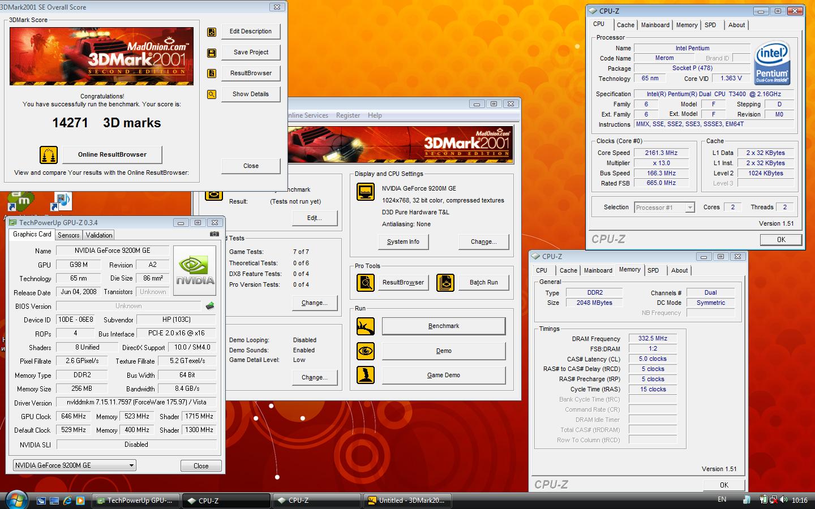Click the EN language indicator on taskbar
Image resolution: width=815 pixels, height=509 pixels.
pyautogui.click(x=722, y=499)
